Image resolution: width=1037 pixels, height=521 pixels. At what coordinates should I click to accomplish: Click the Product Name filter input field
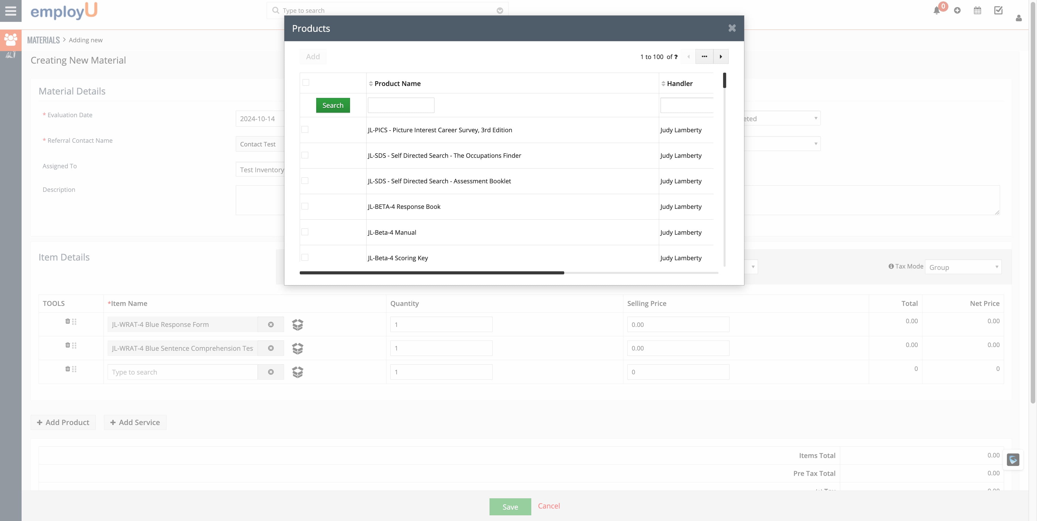click(401, 105)
